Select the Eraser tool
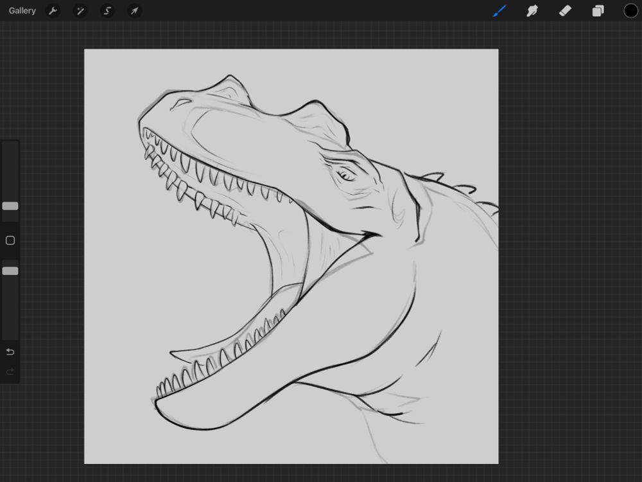Image resolution: width=642 pixels, height=482 pixels. click(565, 11)
